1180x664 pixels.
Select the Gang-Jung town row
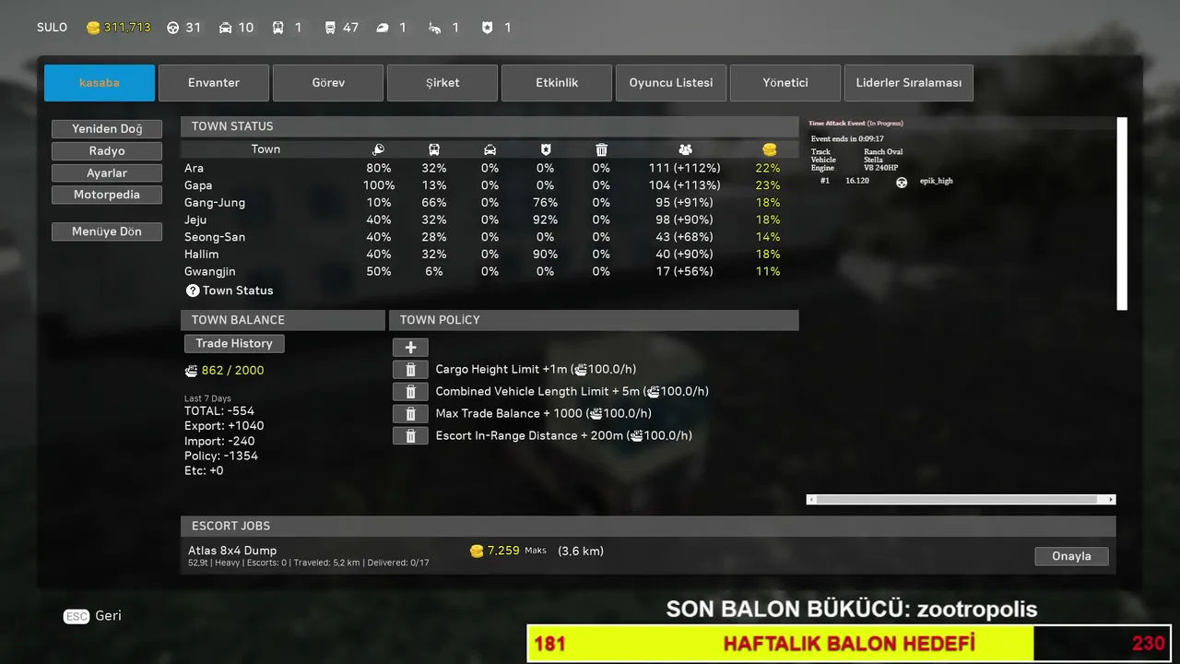[x=489, y=203]
